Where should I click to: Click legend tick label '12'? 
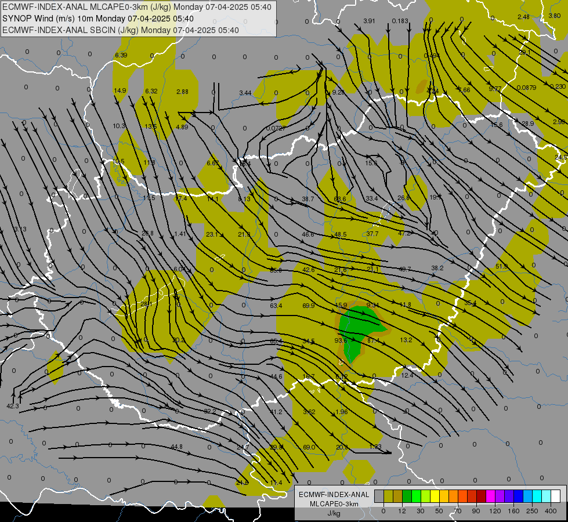(x=402, y=511)
